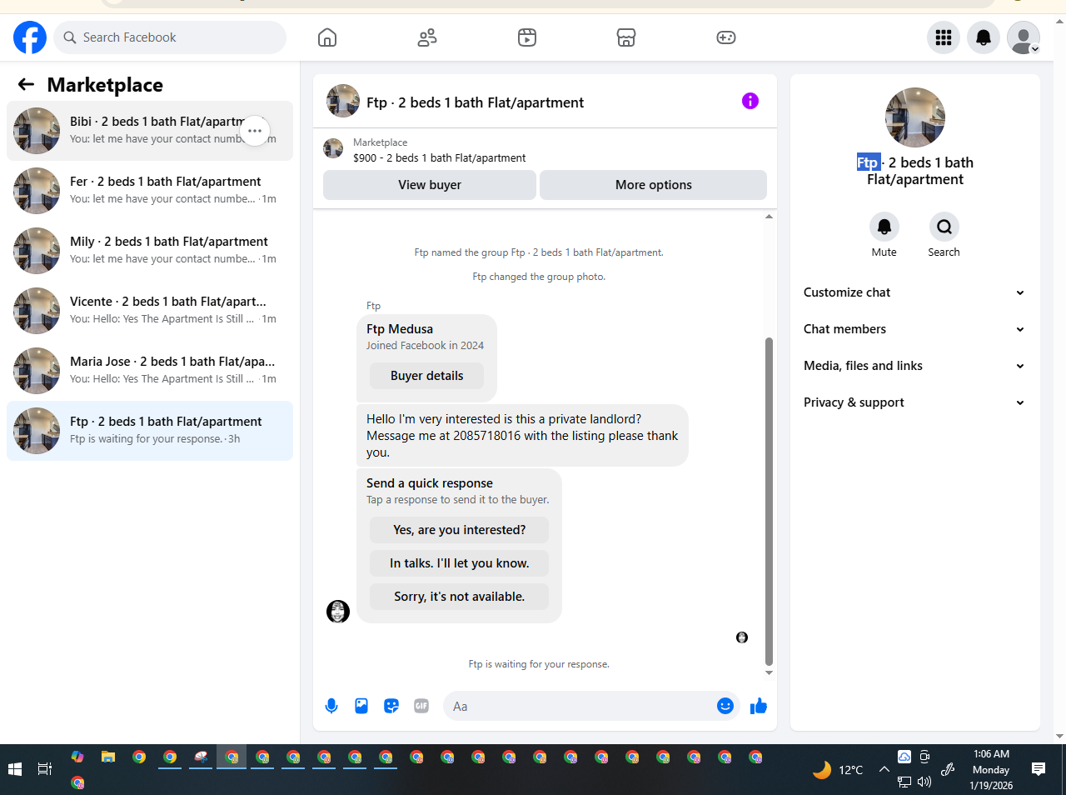This screenshot has height=795, width=1066.
Task: Expand the Chat members section
Action: pos(914,329)
